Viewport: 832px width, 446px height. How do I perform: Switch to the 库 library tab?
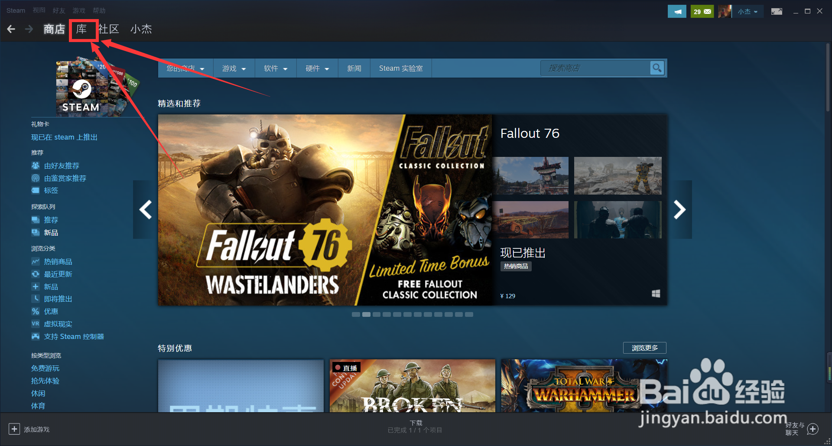81,29
